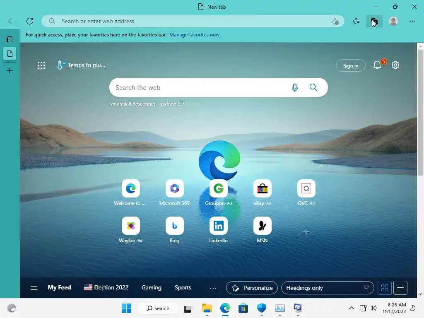Expand the Headings only dropdown

[x=328, y=288]
